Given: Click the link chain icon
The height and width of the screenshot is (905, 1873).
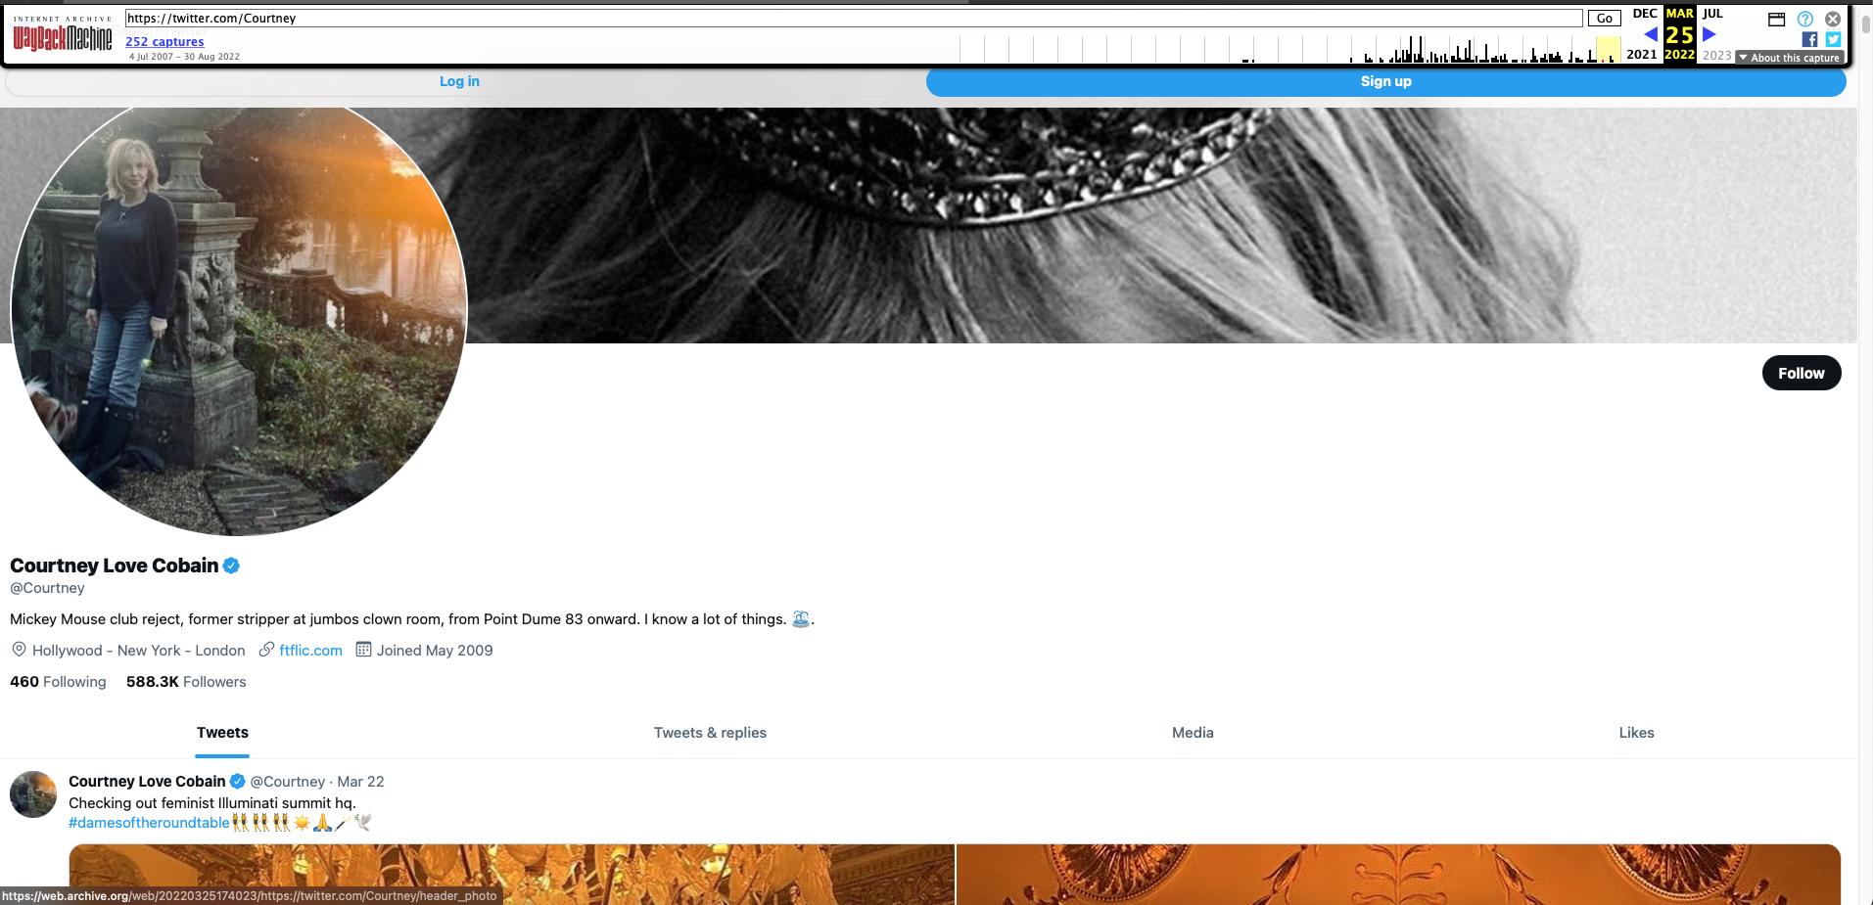Looking at the screenshot, I should click(x=266, y=650).
